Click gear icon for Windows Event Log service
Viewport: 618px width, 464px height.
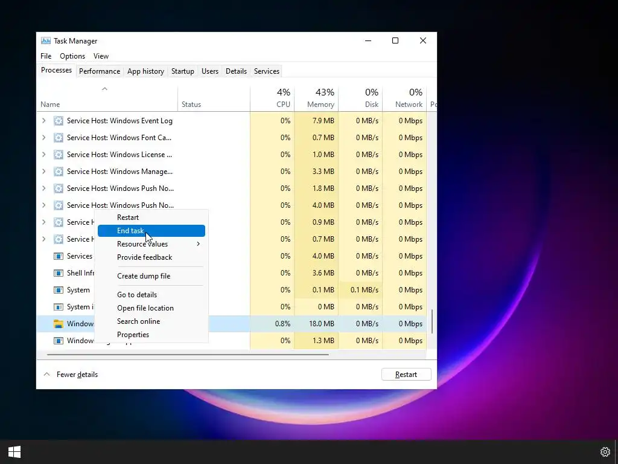pyautogui.click(x=59, y=121)
